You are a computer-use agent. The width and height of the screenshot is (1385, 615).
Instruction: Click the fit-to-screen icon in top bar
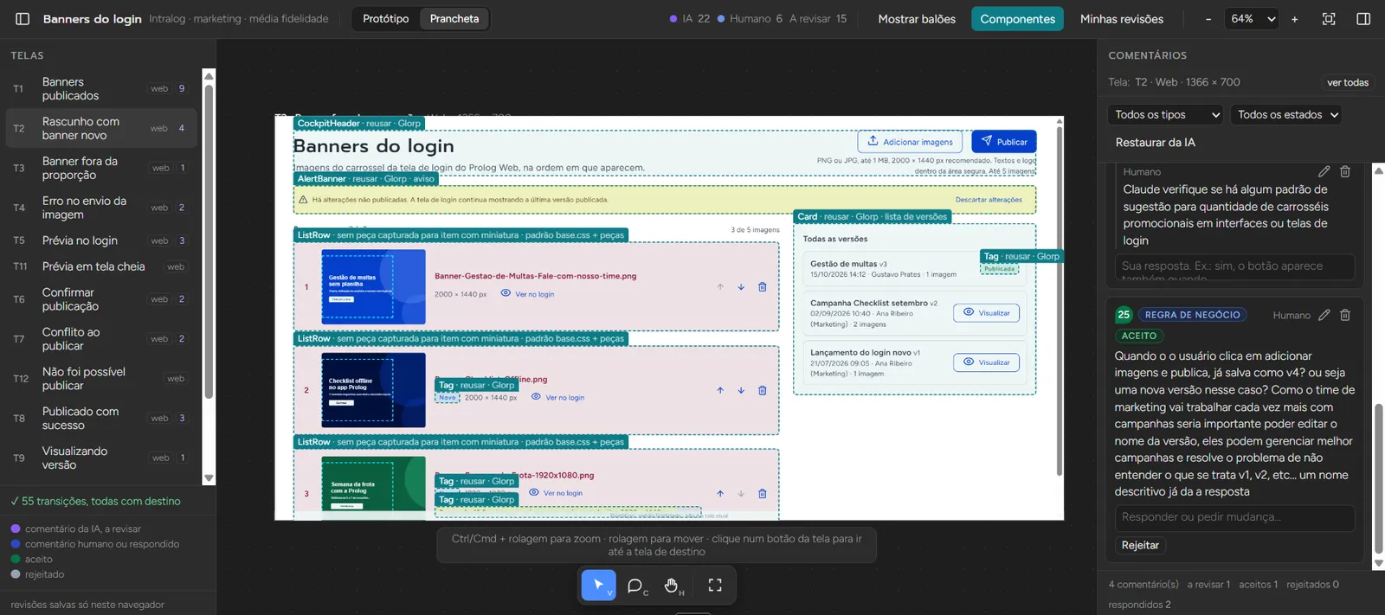1329,19
